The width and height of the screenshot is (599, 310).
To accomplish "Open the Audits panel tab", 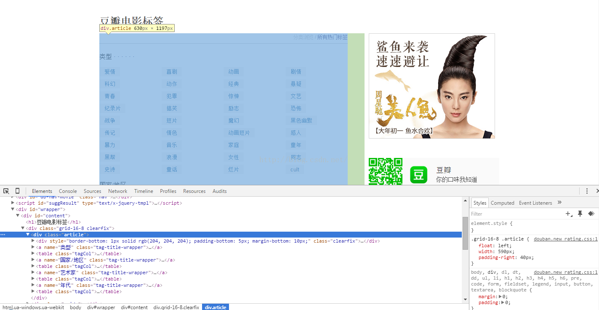I will 220,191.
